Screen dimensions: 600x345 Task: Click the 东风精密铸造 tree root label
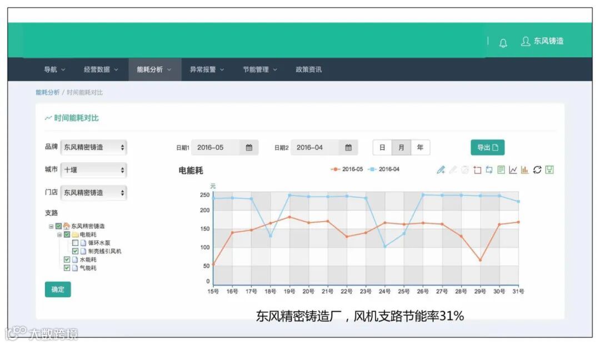click(x=88, y=226)
